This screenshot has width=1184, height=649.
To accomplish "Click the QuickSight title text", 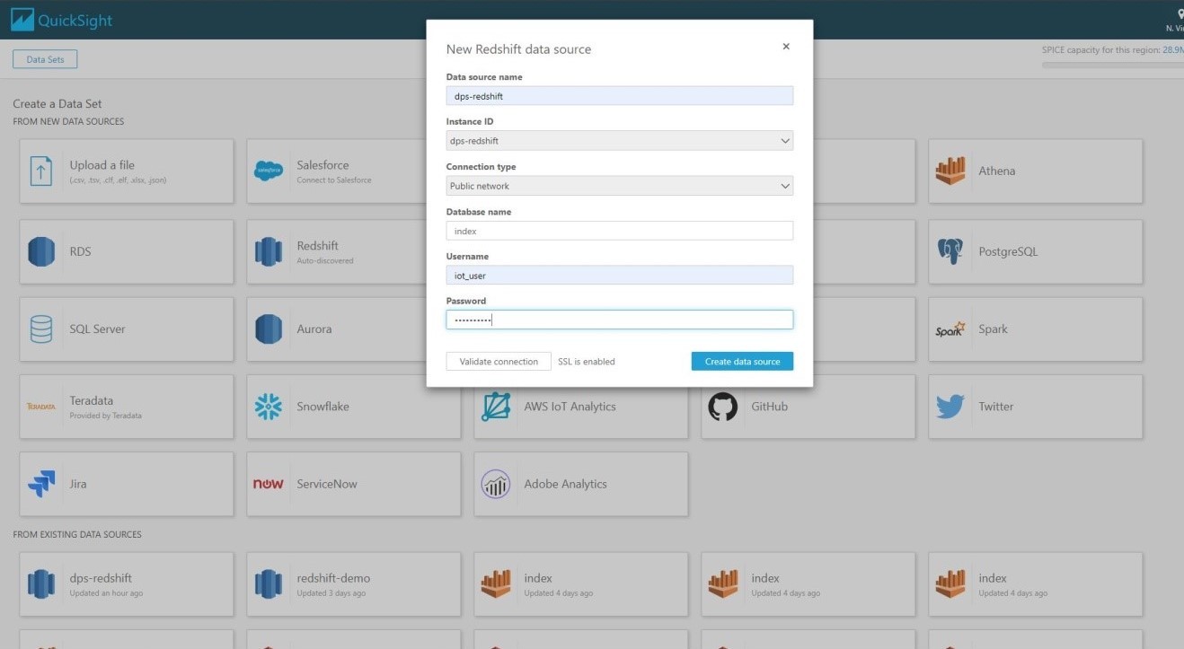I will (x=75, y=21).
